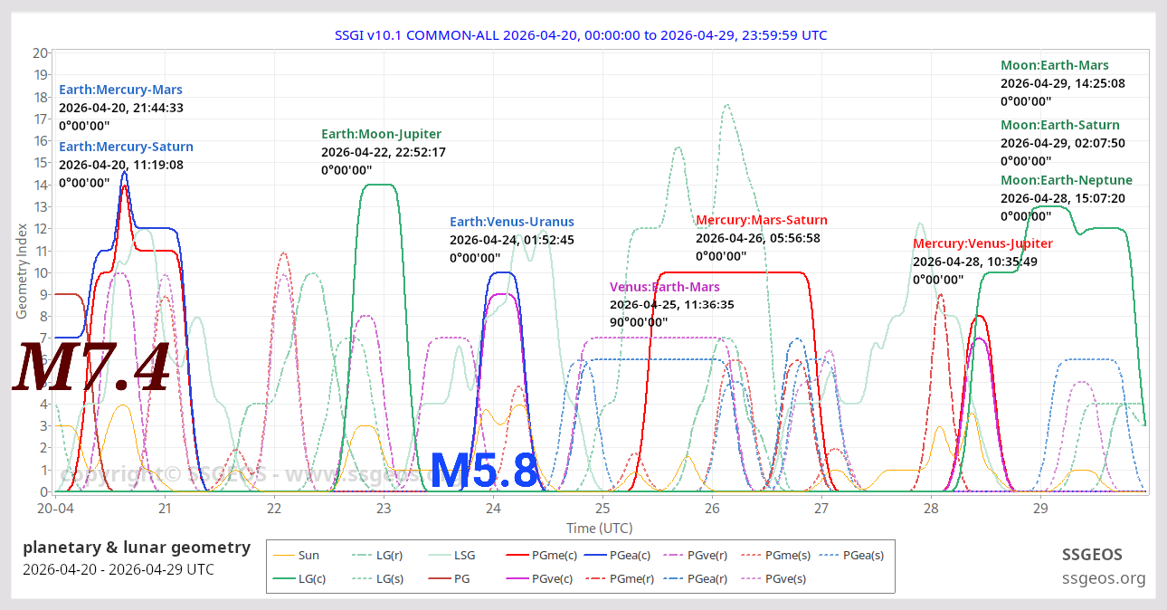Image resolution: width=1167 pixels, height=610 pixels.
Task: Select the M5.8 marker on the chart
Action: [485, 472]
